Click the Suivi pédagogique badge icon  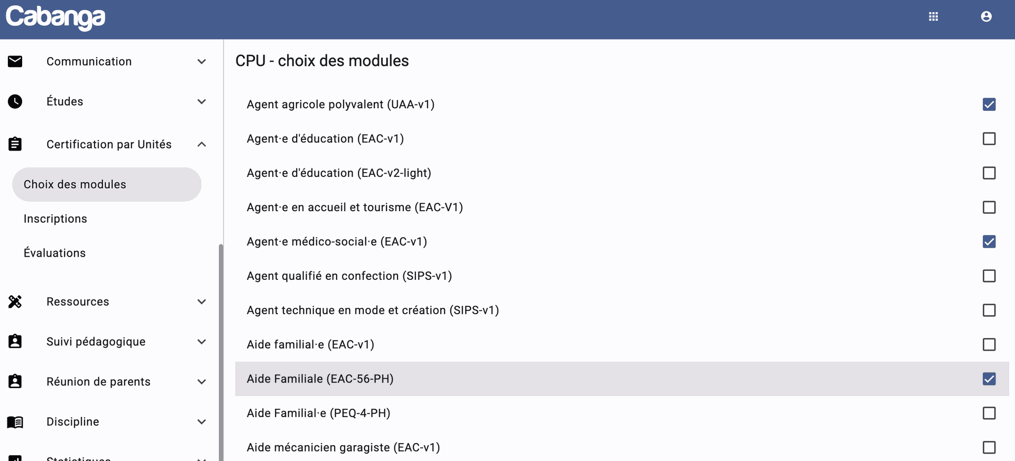(15, 342)
